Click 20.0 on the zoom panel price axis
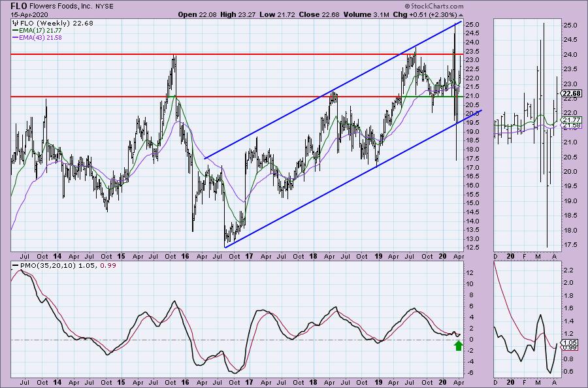This screenshot has width=588, height=388. click(570, 172)
